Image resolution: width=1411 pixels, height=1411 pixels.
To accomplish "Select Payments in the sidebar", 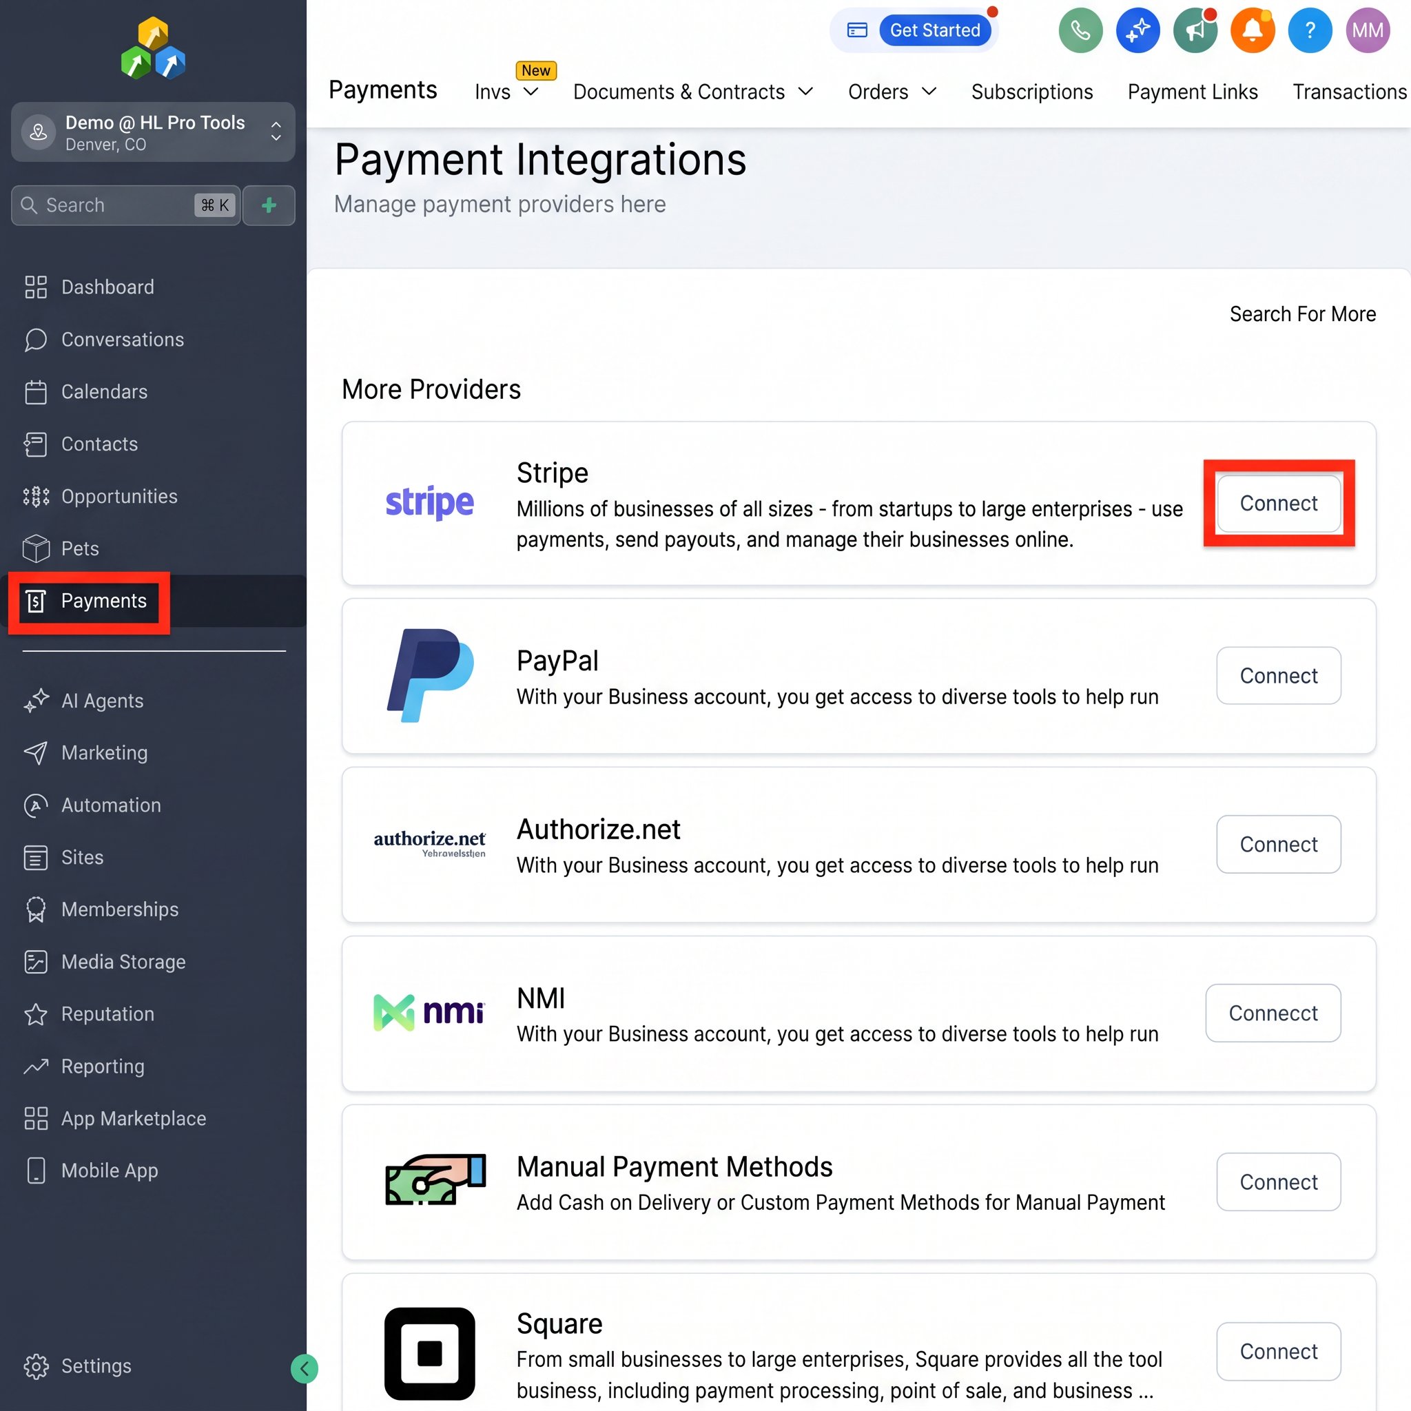I will click(x=154, y=601).
